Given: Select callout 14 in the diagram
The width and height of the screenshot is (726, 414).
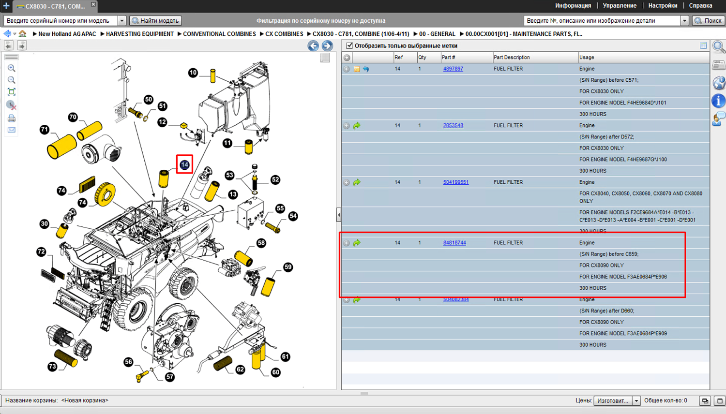Looking at the screenshot, I should coord(184,165).
